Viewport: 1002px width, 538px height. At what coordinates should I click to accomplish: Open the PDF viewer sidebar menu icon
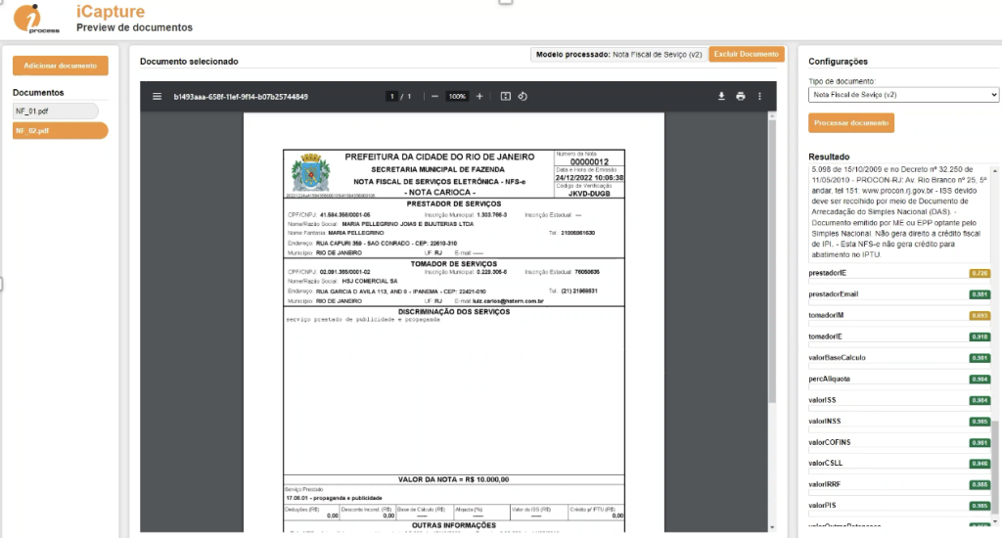[x=157, y=97]
